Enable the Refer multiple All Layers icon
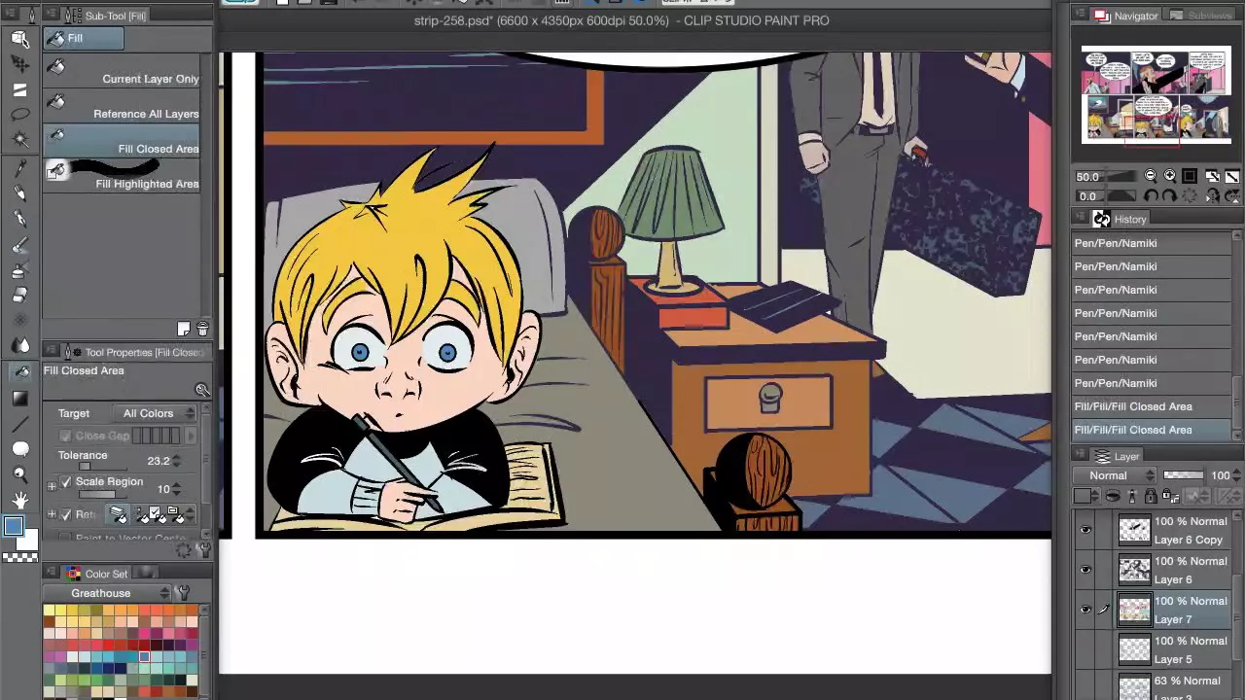 point(118,514)
